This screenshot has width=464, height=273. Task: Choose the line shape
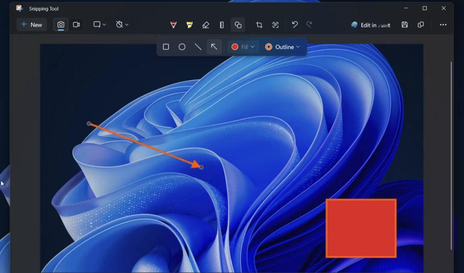[198, 47]
